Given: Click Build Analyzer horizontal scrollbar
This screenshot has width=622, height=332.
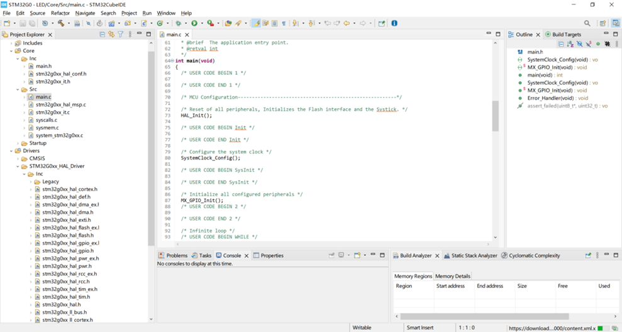Looking at the screenshot, I should pyautogui.click(x=485, y=316).
